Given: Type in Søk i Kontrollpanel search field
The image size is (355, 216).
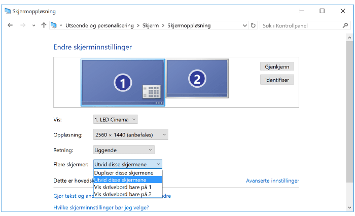Looking at the screenshot, I should point(299,25).
